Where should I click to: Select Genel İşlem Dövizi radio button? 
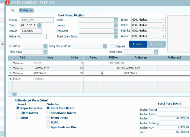coord(18,113)
